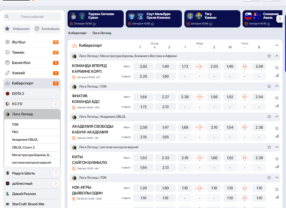Viewport: 286px width, 208px height.
Task: Favorite the last ЛЭК league star
Action: (269, 178)
